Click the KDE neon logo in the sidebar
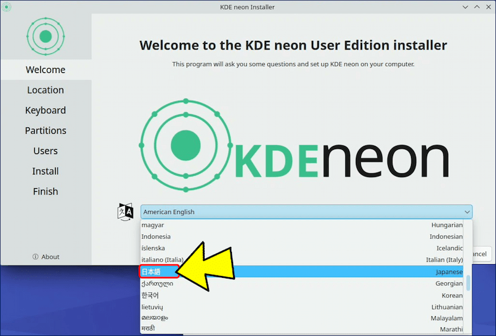Viewport: 496px width, 336px height. 45,36
